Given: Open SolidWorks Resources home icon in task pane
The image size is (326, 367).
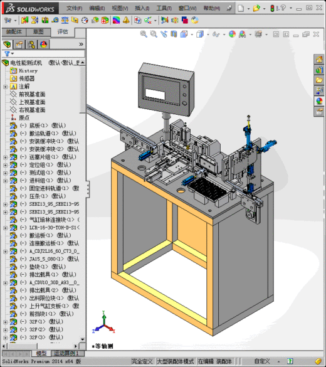Looking at the screenshot, I should point(319,60).
